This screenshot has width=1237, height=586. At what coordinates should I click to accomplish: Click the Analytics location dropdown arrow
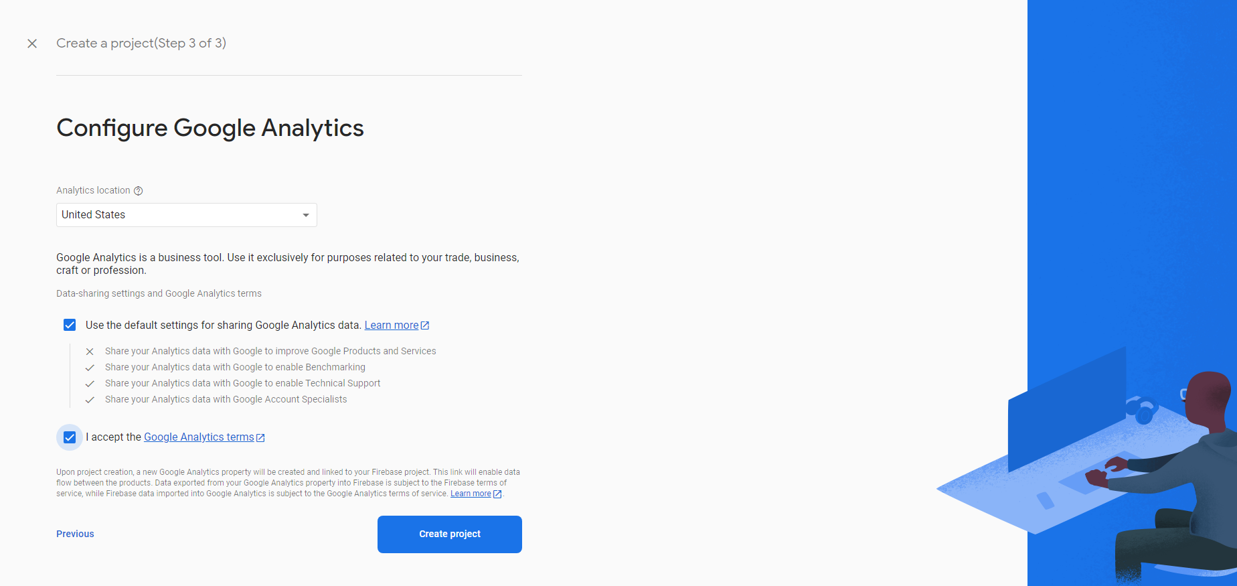point(306,215)
